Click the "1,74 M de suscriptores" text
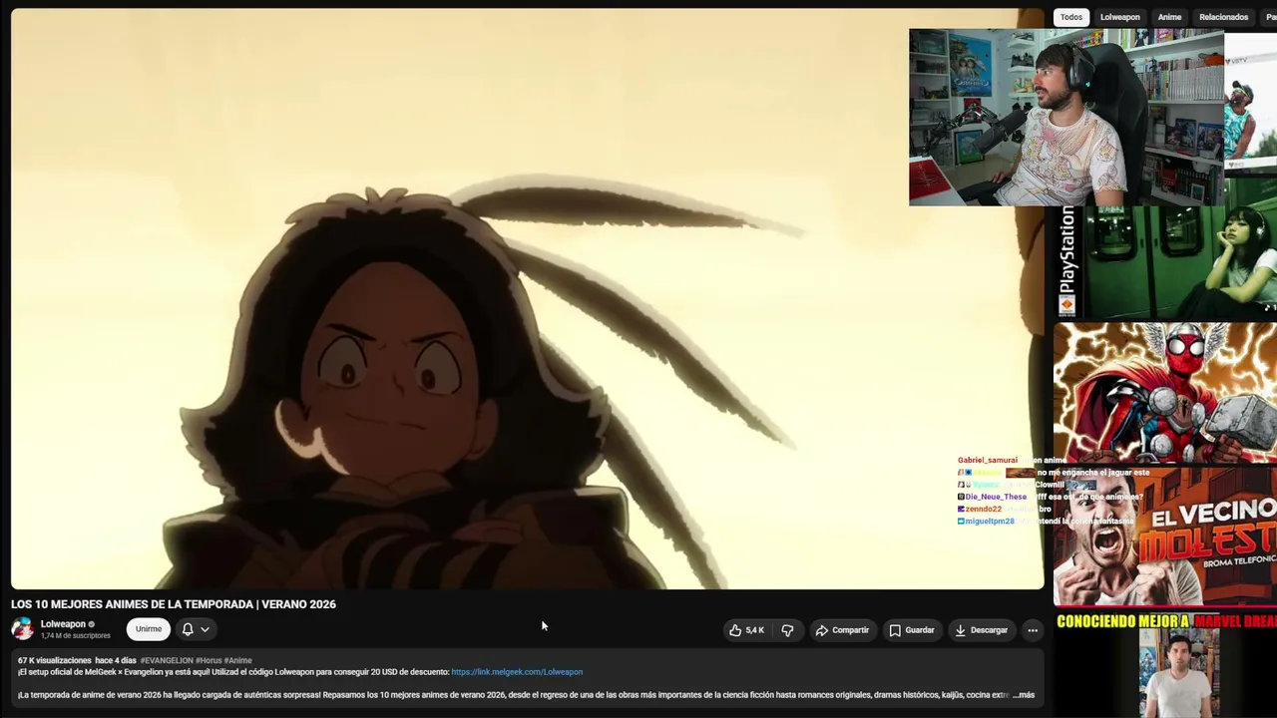 click(x=76, y=636)
